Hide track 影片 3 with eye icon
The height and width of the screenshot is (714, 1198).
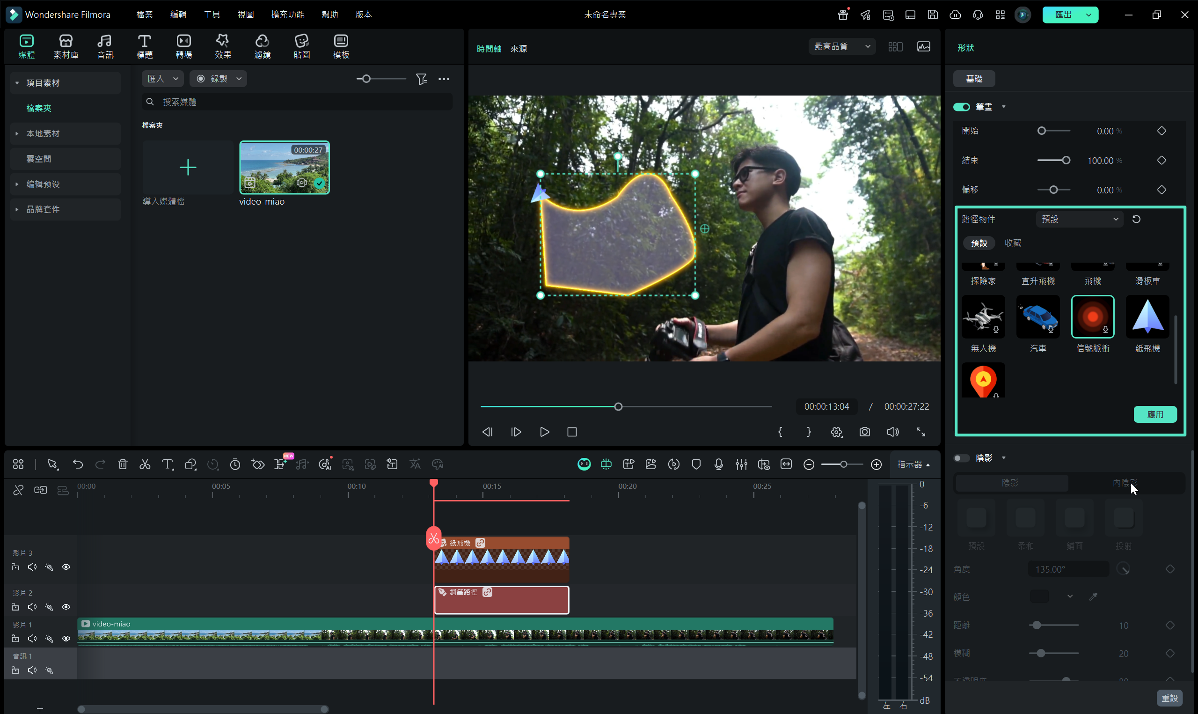(x=66, y=567)
